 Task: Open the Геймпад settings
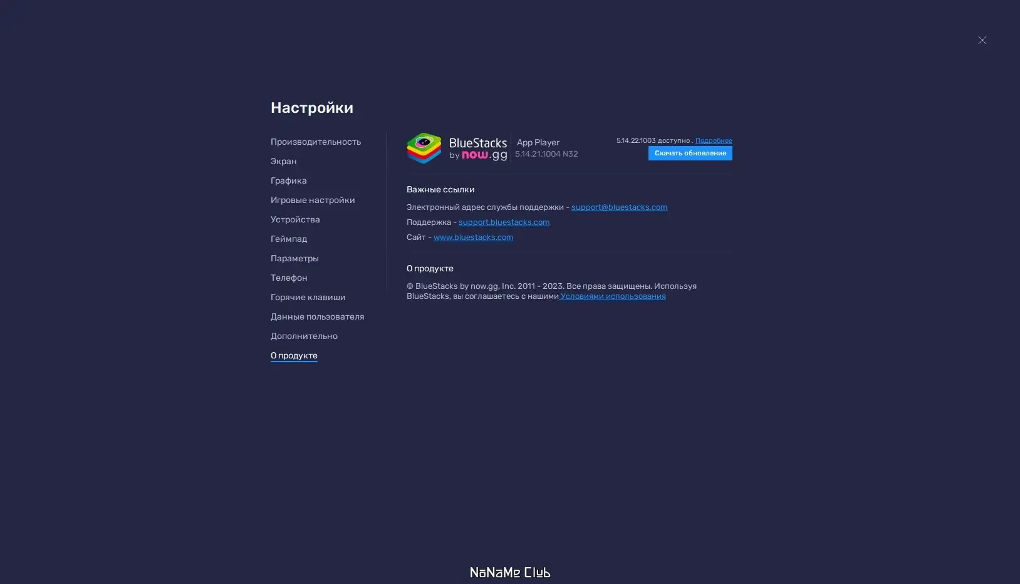click(289, 239)
